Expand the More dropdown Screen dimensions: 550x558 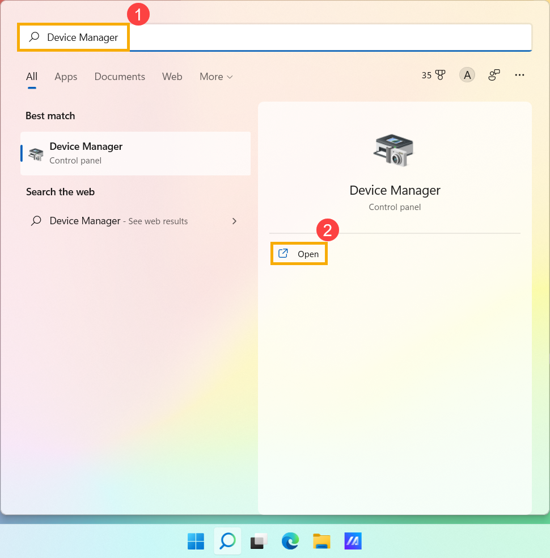coord(216,77)
